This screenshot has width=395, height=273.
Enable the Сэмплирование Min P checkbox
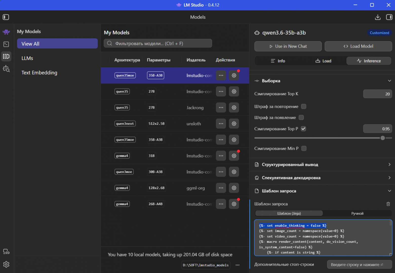tap(304, 148)
